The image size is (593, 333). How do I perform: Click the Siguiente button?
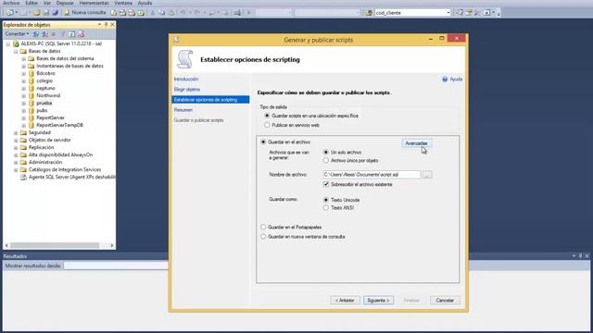[x=378, y=300]
